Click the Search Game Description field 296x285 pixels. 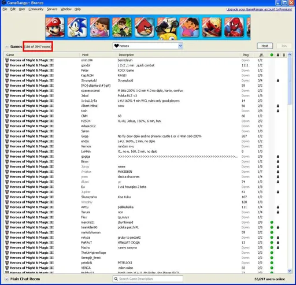[148, 279]
